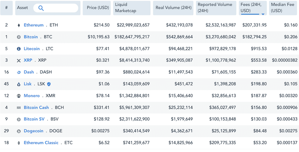Image resolution: width=299 pixels, height=152 pixels.
Task: Click the Litecoin logo icon
Action: click(19, 49)
